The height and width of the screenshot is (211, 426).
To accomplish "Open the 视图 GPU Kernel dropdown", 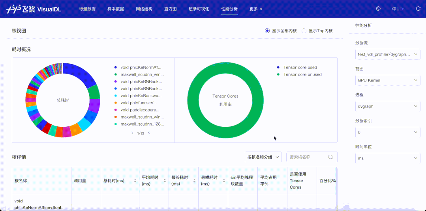I will click(x=387, y=80).
